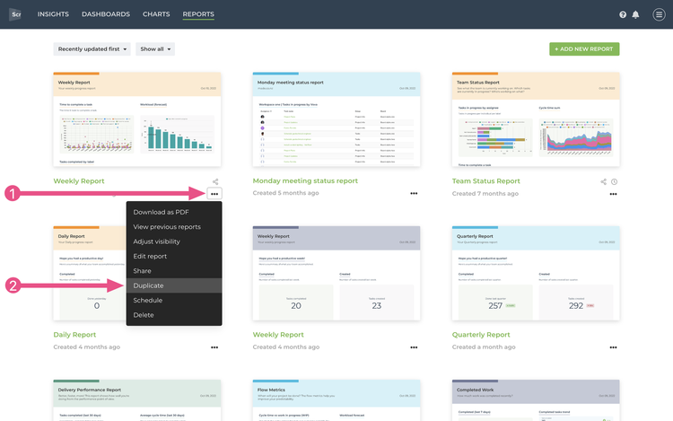Go to the Insights tab
Viewport: 673px width, 421px height.
point(53,14)
